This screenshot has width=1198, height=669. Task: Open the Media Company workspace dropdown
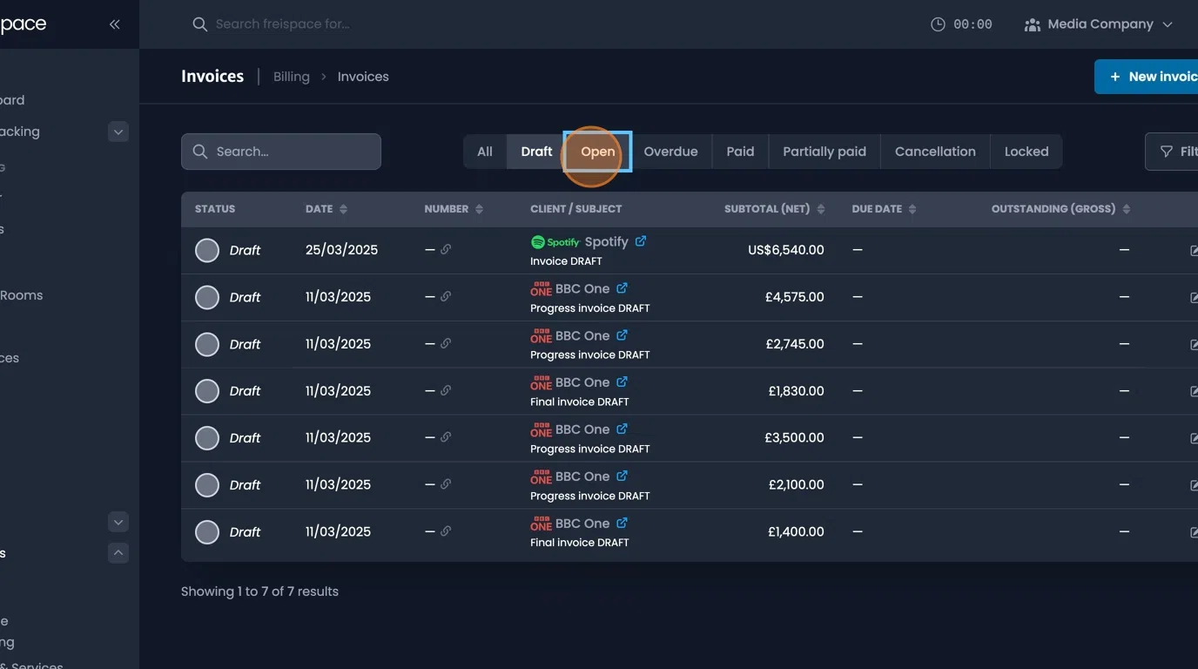pos(1100,24)
